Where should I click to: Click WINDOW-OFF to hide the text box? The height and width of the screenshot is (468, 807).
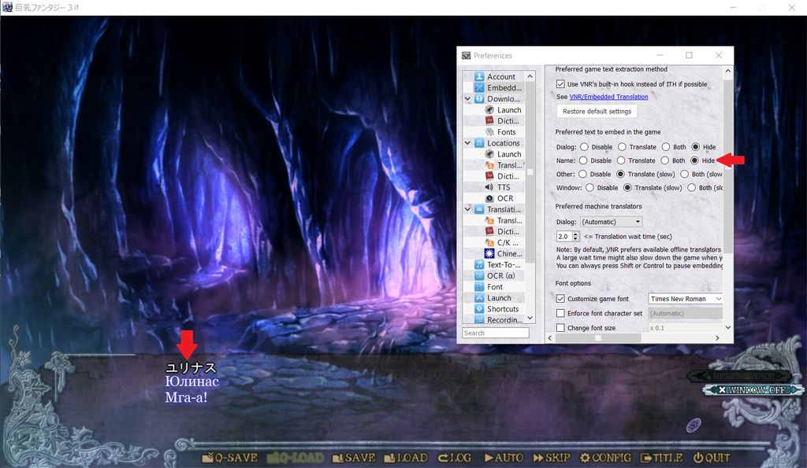[x=752, y=390]
